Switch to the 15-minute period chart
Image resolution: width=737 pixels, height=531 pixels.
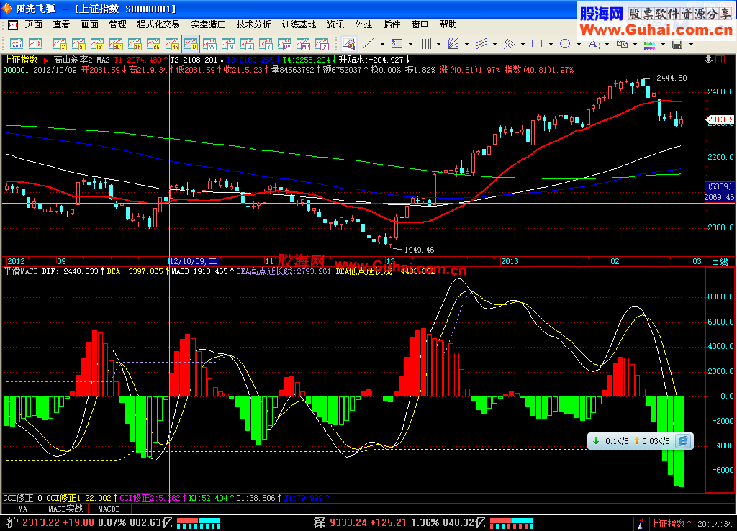pyautogui.click(x=97, y=44)
